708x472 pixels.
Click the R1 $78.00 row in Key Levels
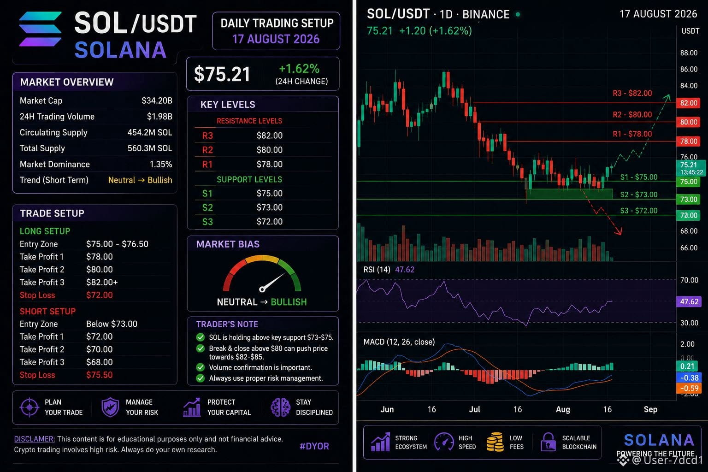click(x=263, y=164)
